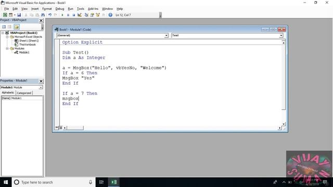Collapse the Modules folder node
The height and width of the screenshot is (187, 333).
7,48
